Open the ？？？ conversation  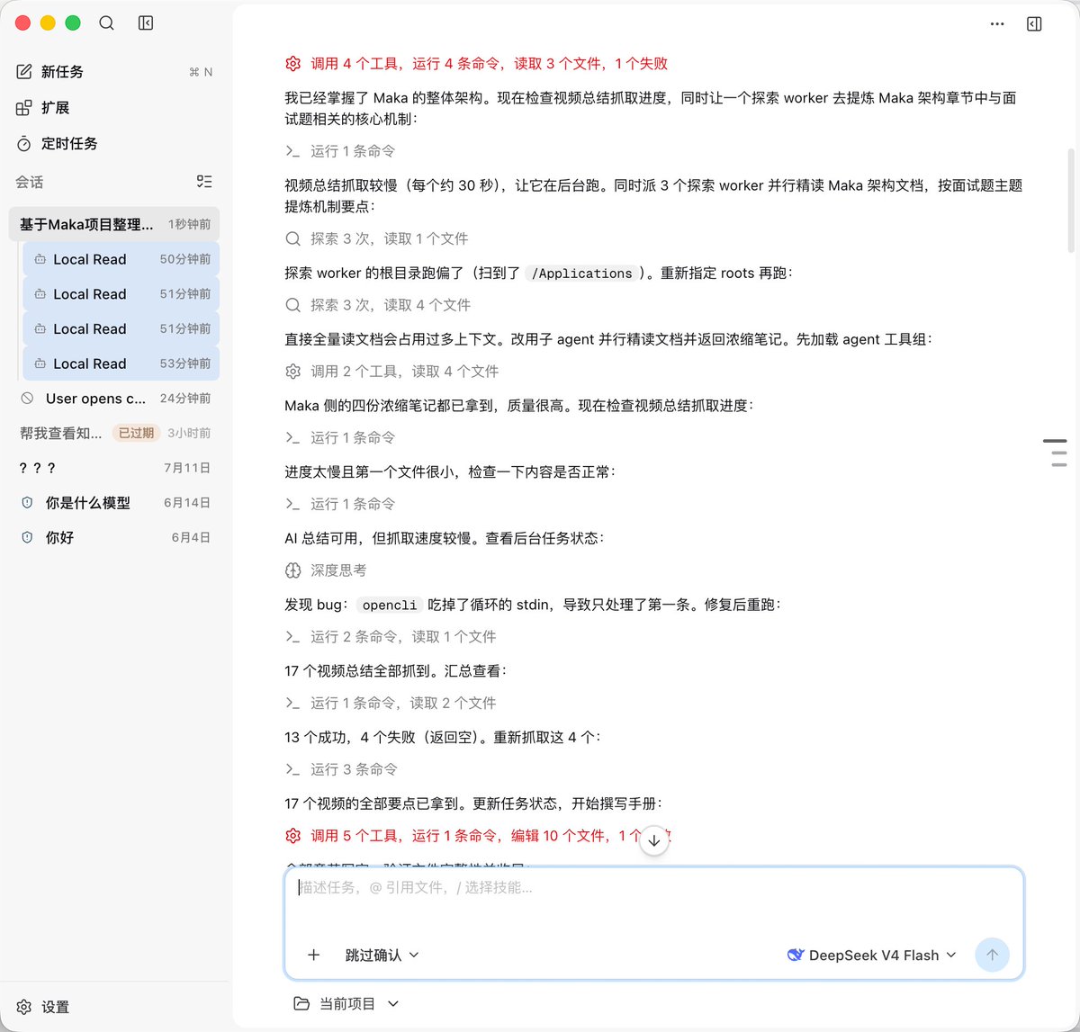pos(114,468)
